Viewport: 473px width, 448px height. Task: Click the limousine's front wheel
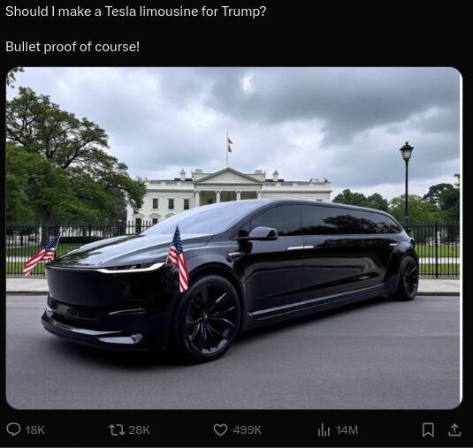pyautogui.click(x=208, y=318)
